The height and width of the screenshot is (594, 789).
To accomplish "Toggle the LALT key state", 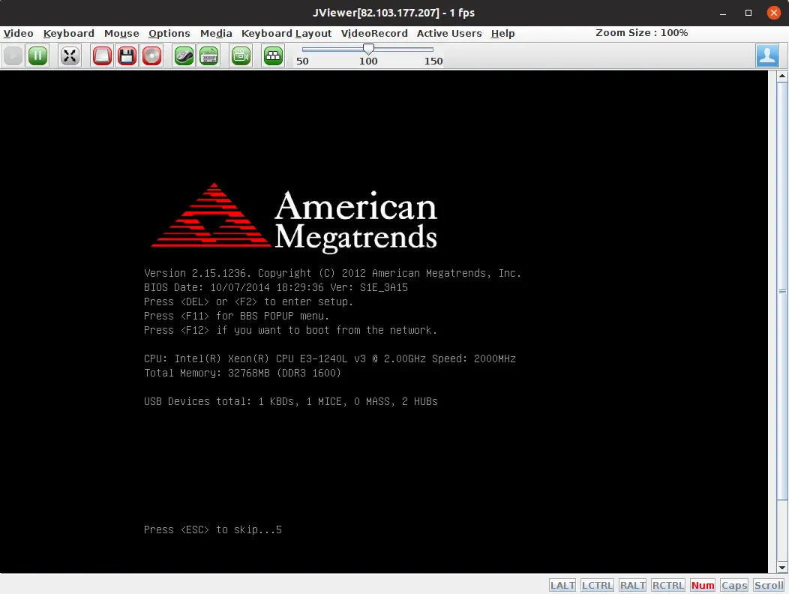I will (x=562, y=585).
